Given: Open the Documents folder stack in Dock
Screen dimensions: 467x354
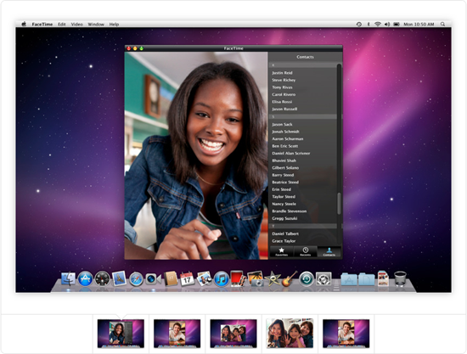Looking at the screenshot, I should click(x=366, y=279).
